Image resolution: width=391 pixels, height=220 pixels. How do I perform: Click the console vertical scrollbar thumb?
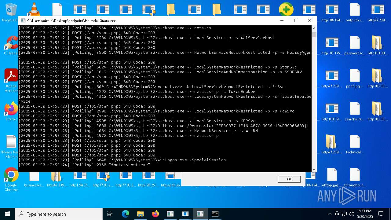pyautogui.click(x=314, y=34)
